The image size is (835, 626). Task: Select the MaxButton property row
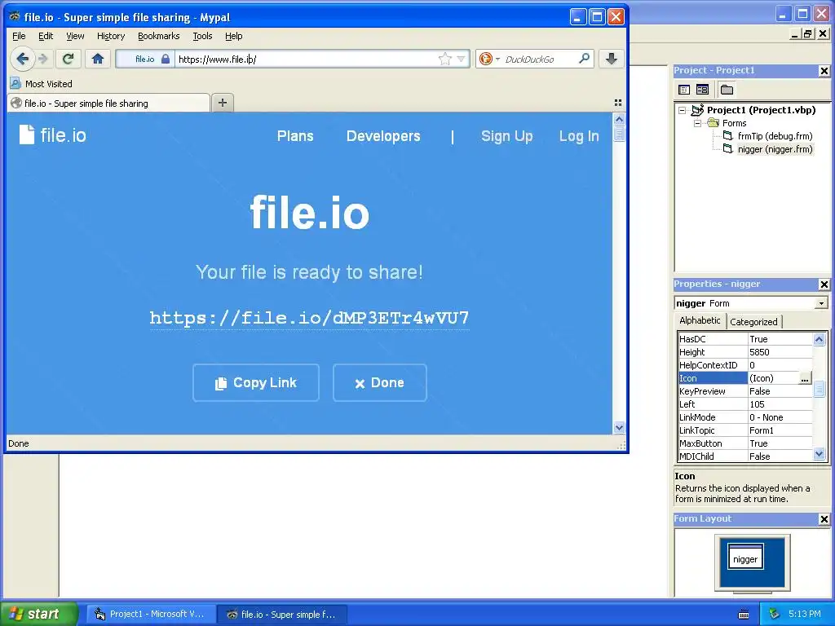click(x=745, y=443)
